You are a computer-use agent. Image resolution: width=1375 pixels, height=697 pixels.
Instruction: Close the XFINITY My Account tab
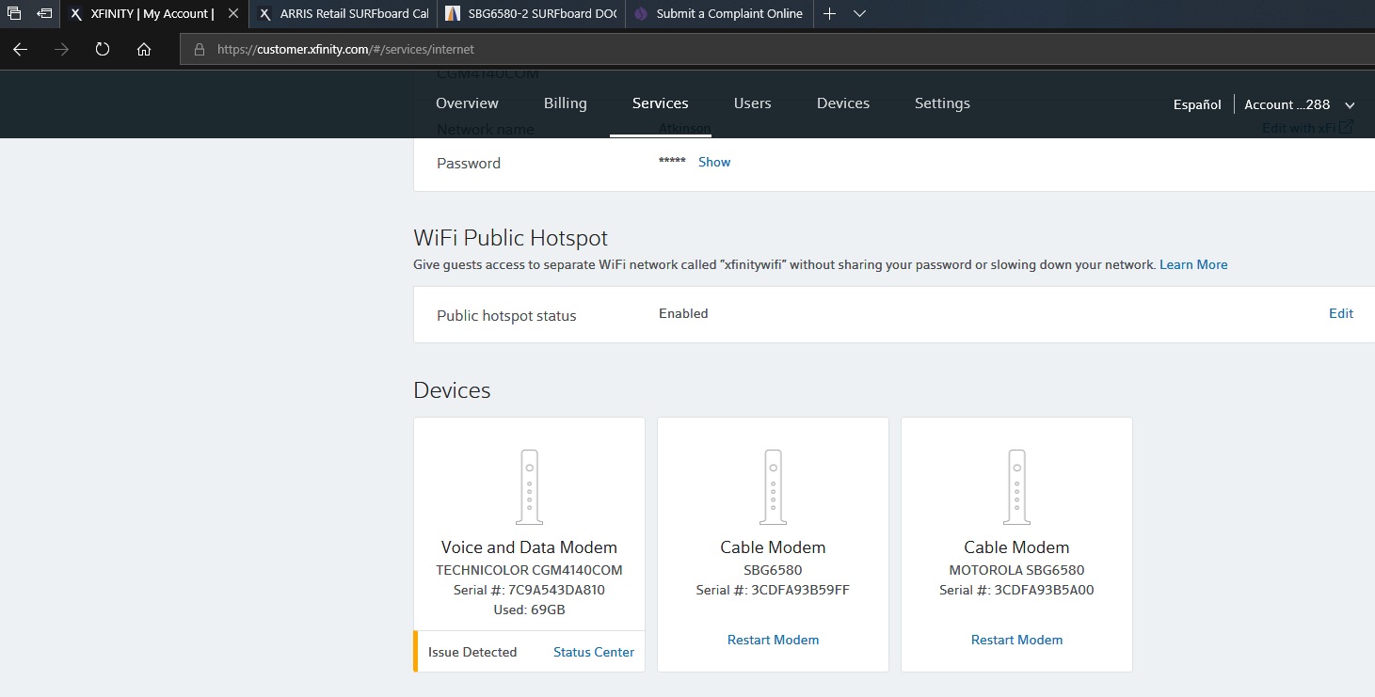233,14
